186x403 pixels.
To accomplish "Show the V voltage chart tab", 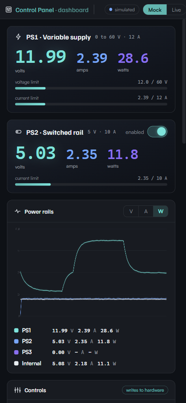I will pyautogui.click(x=131, y=212).
